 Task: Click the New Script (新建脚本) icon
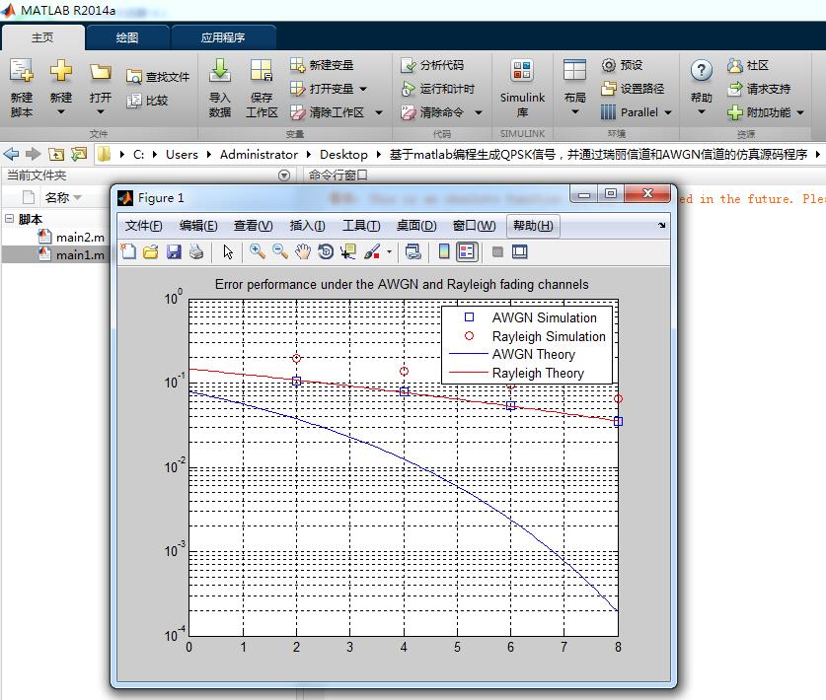click(22, 71)
